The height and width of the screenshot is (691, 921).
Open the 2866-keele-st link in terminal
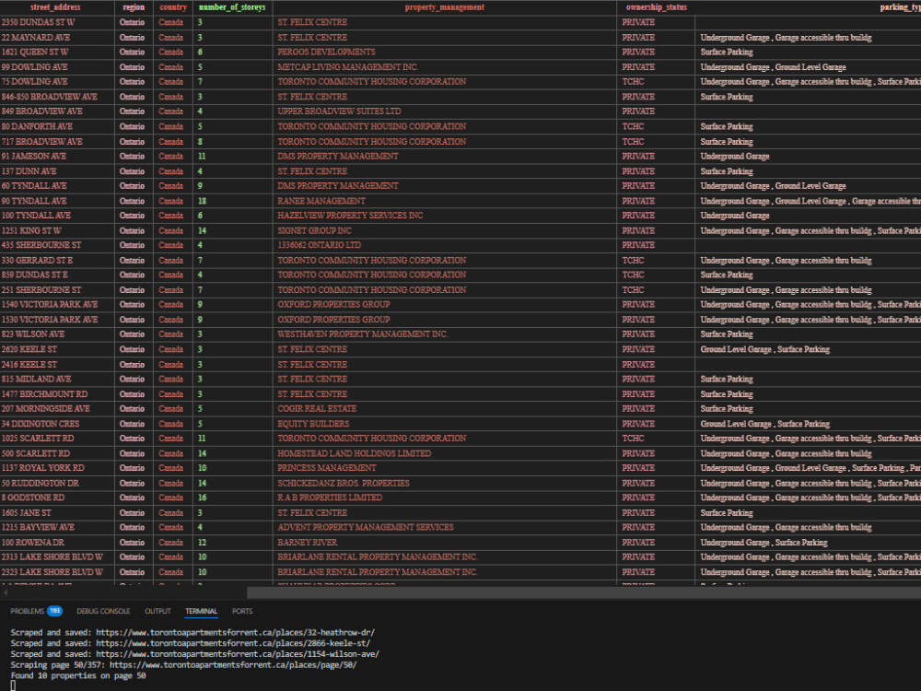[233, 643]
